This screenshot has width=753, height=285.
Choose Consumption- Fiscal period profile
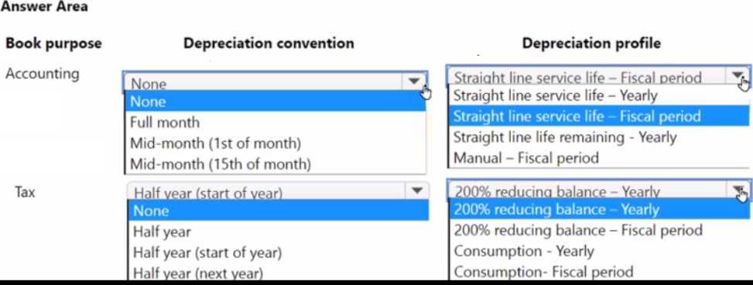(x=599, y=271)
